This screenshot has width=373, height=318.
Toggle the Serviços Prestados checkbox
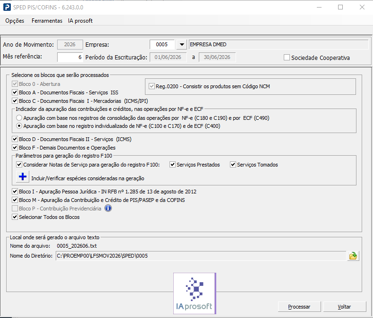pyautogui.click(x=172, y=165)
